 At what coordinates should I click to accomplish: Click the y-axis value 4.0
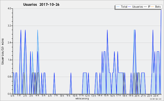click(x=9, y=8)
